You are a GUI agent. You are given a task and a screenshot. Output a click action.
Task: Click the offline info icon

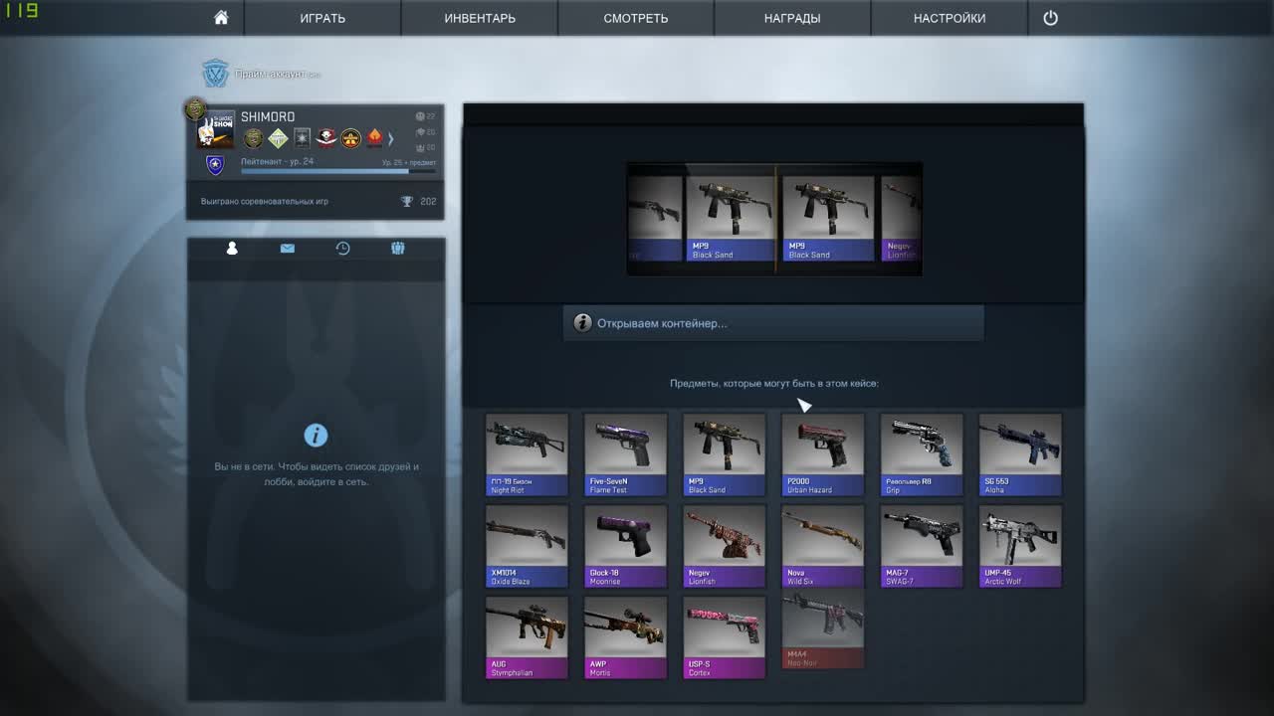point(316,436)
